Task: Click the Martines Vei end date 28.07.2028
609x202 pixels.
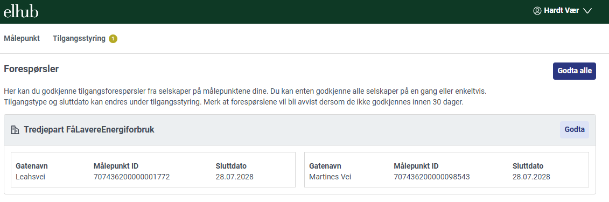Action: pos(531,177)
